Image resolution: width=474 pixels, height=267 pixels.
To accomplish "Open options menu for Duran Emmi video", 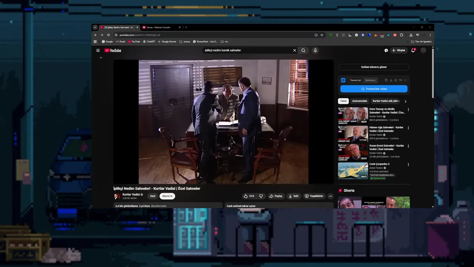I will point(408,146).
